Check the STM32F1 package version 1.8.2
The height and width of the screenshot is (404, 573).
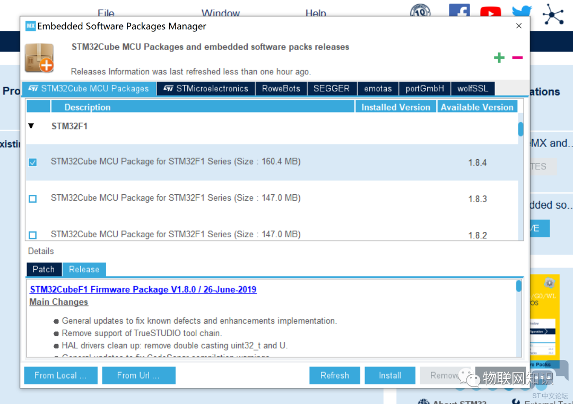point(32,235)
